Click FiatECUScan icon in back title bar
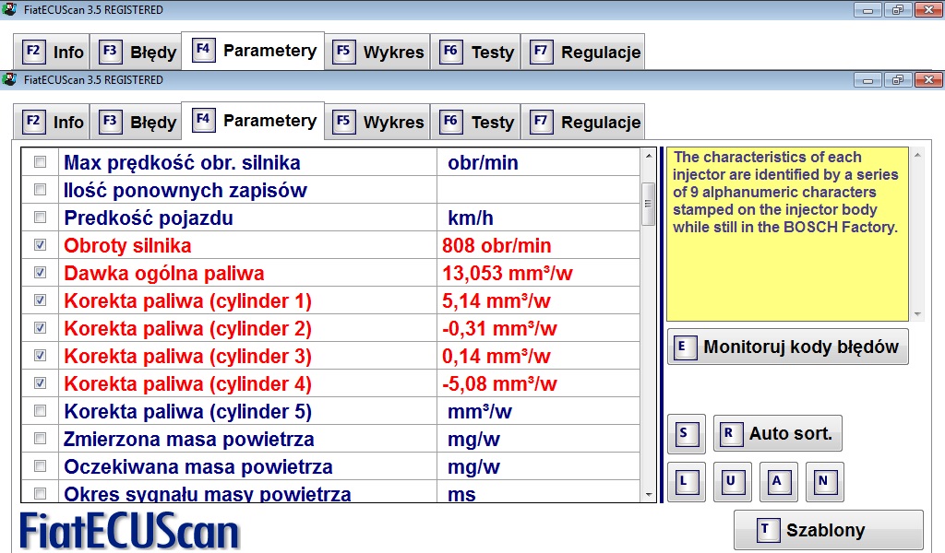The height and width of the screenshot is (553, 945). 9,9
